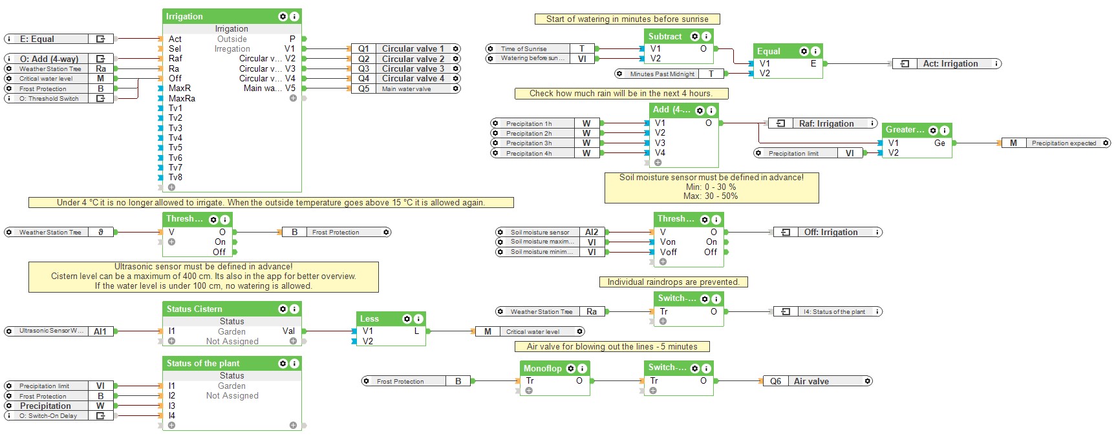Screen dimensions: 1116x436
Task: Click gear icon on Circular valve 1 output
Action: pos(456,48)
